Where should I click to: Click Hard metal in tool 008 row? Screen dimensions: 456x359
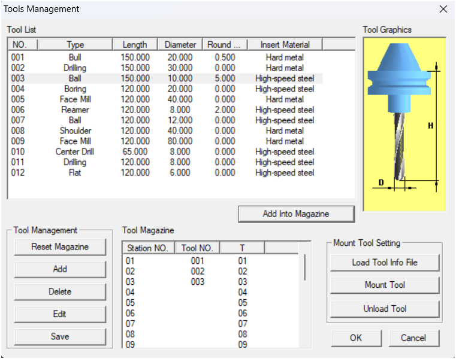[285, 130]
